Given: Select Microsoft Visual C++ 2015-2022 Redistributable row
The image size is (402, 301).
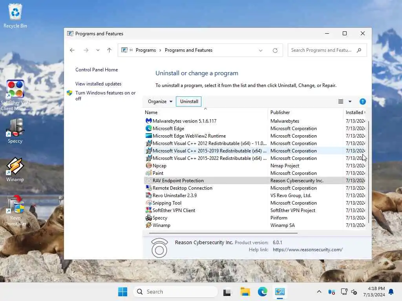Looking at the screenshot, I should point(255,158).
